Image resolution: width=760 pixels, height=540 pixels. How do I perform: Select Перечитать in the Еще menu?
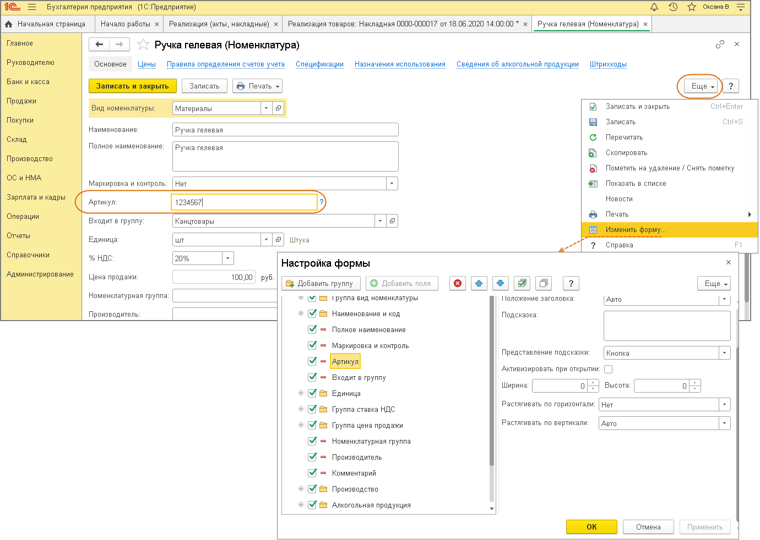pos(670,137)
